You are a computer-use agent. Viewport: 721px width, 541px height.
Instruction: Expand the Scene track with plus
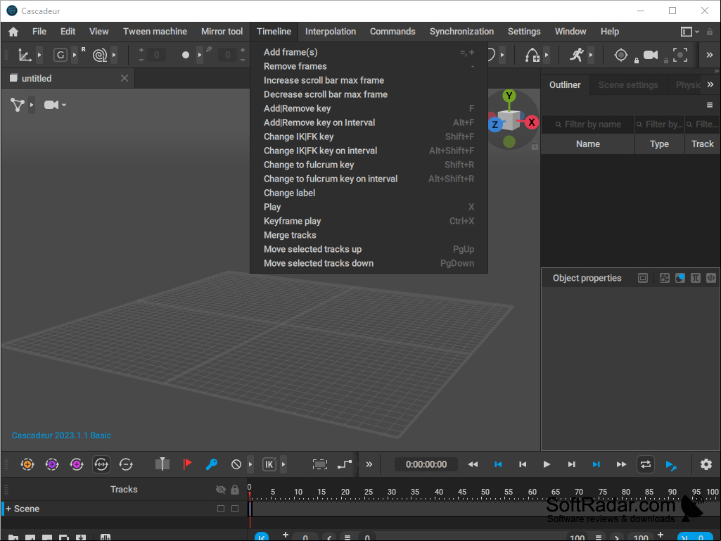pyautogui.click(x=8, y=509)
